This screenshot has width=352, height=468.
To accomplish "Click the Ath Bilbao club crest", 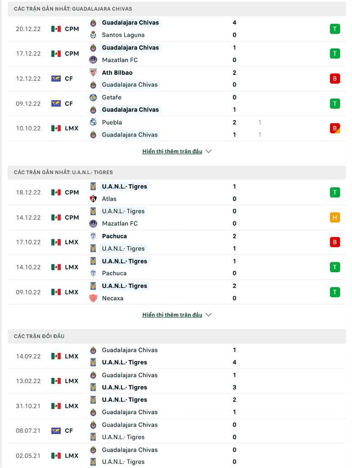I will (x=93, y=73).
